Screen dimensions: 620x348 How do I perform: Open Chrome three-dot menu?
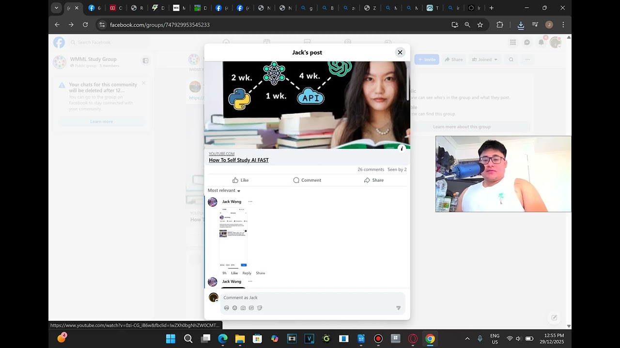pyautogui.click(x=563, y=25)
